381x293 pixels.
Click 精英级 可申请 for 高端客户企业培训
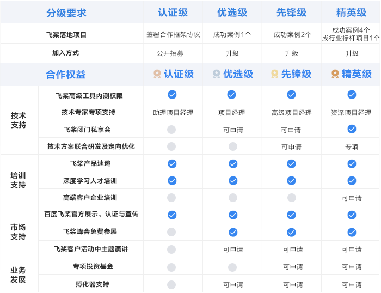click(352, 198)
